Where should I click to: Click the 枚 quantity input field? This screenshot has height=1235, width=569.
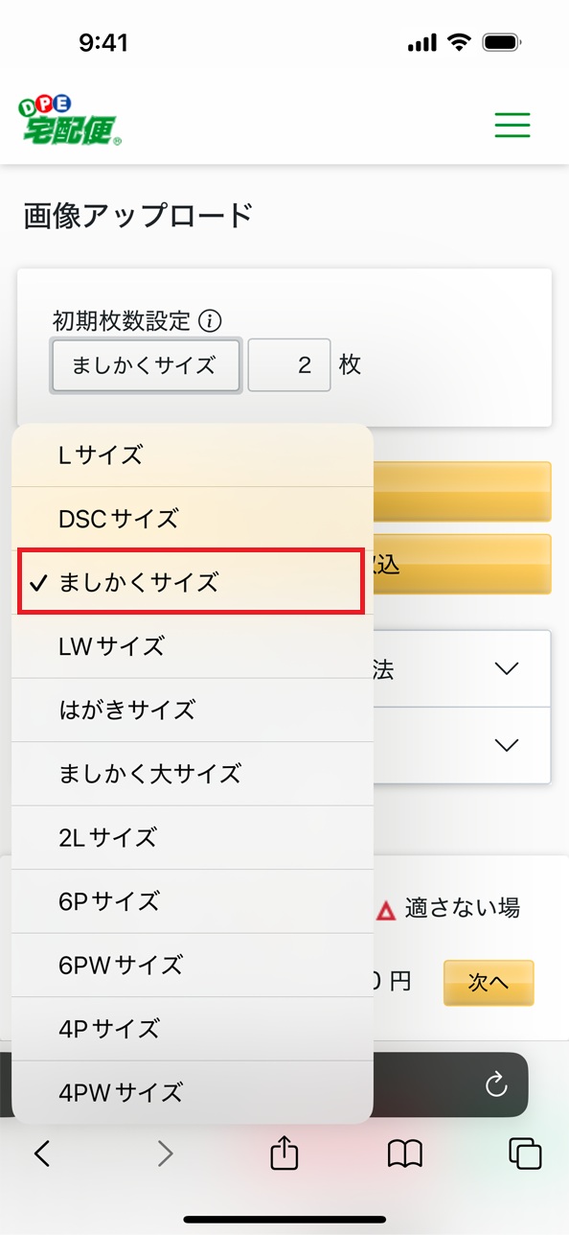click(x=289, y=365)
